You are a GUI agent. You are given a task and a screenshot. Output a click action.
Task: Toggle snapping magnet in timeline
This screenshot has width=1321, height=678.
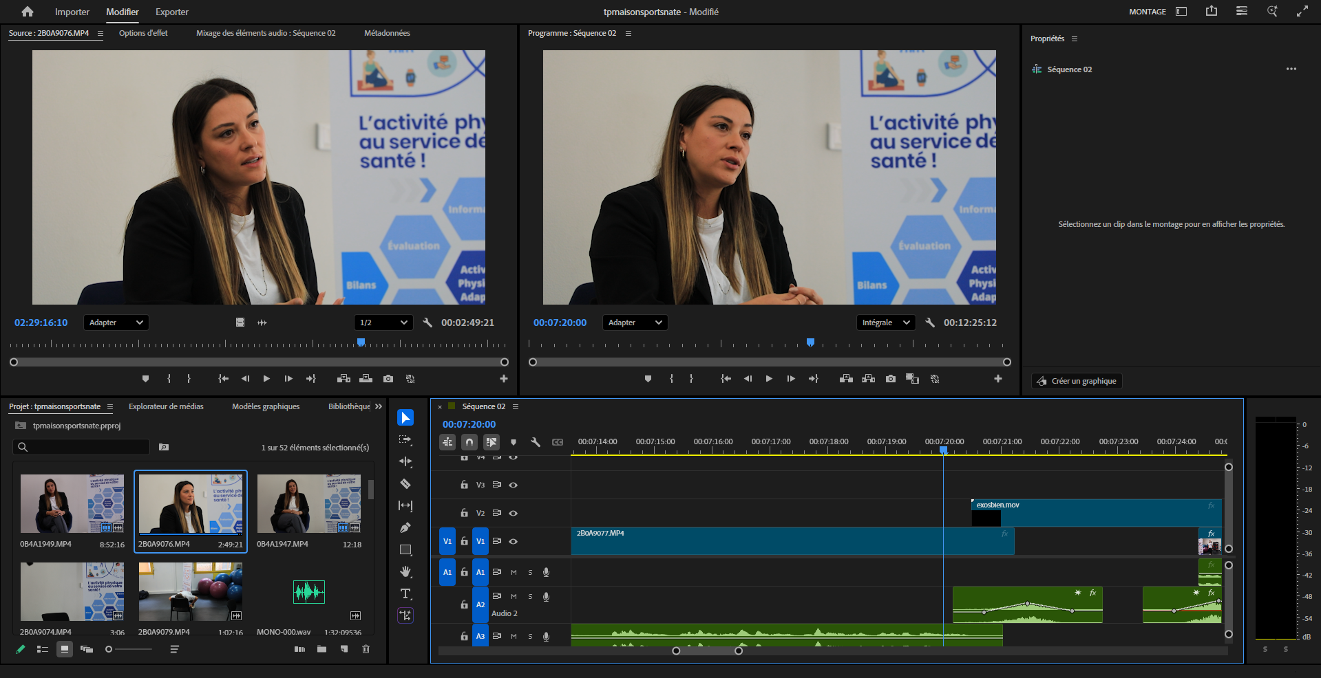469,442
